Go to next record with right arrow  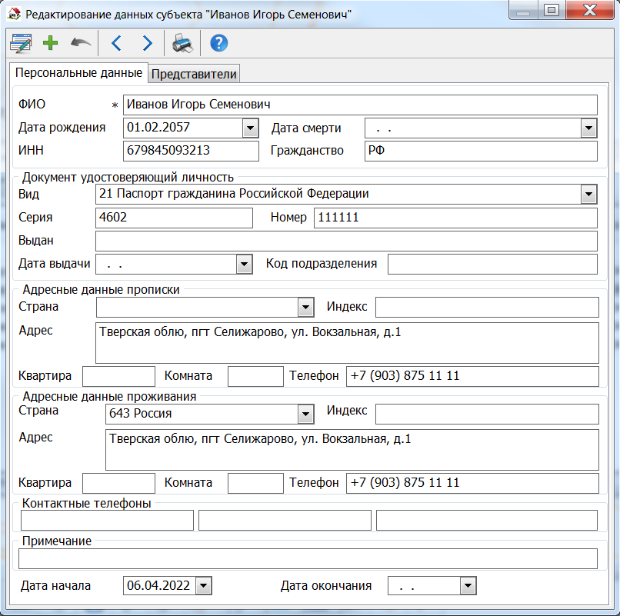tap(148, 43)
